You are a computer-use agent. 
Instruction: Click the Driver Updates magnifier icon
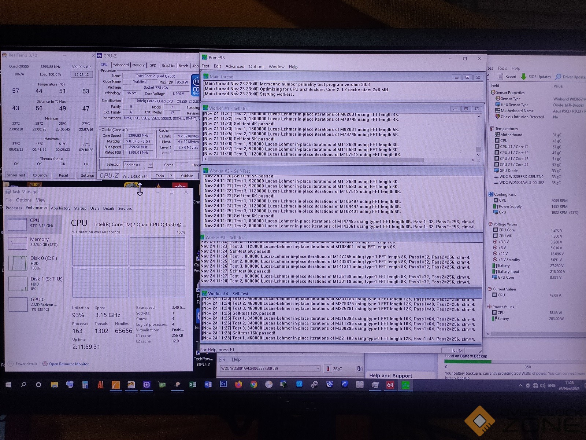558,77
